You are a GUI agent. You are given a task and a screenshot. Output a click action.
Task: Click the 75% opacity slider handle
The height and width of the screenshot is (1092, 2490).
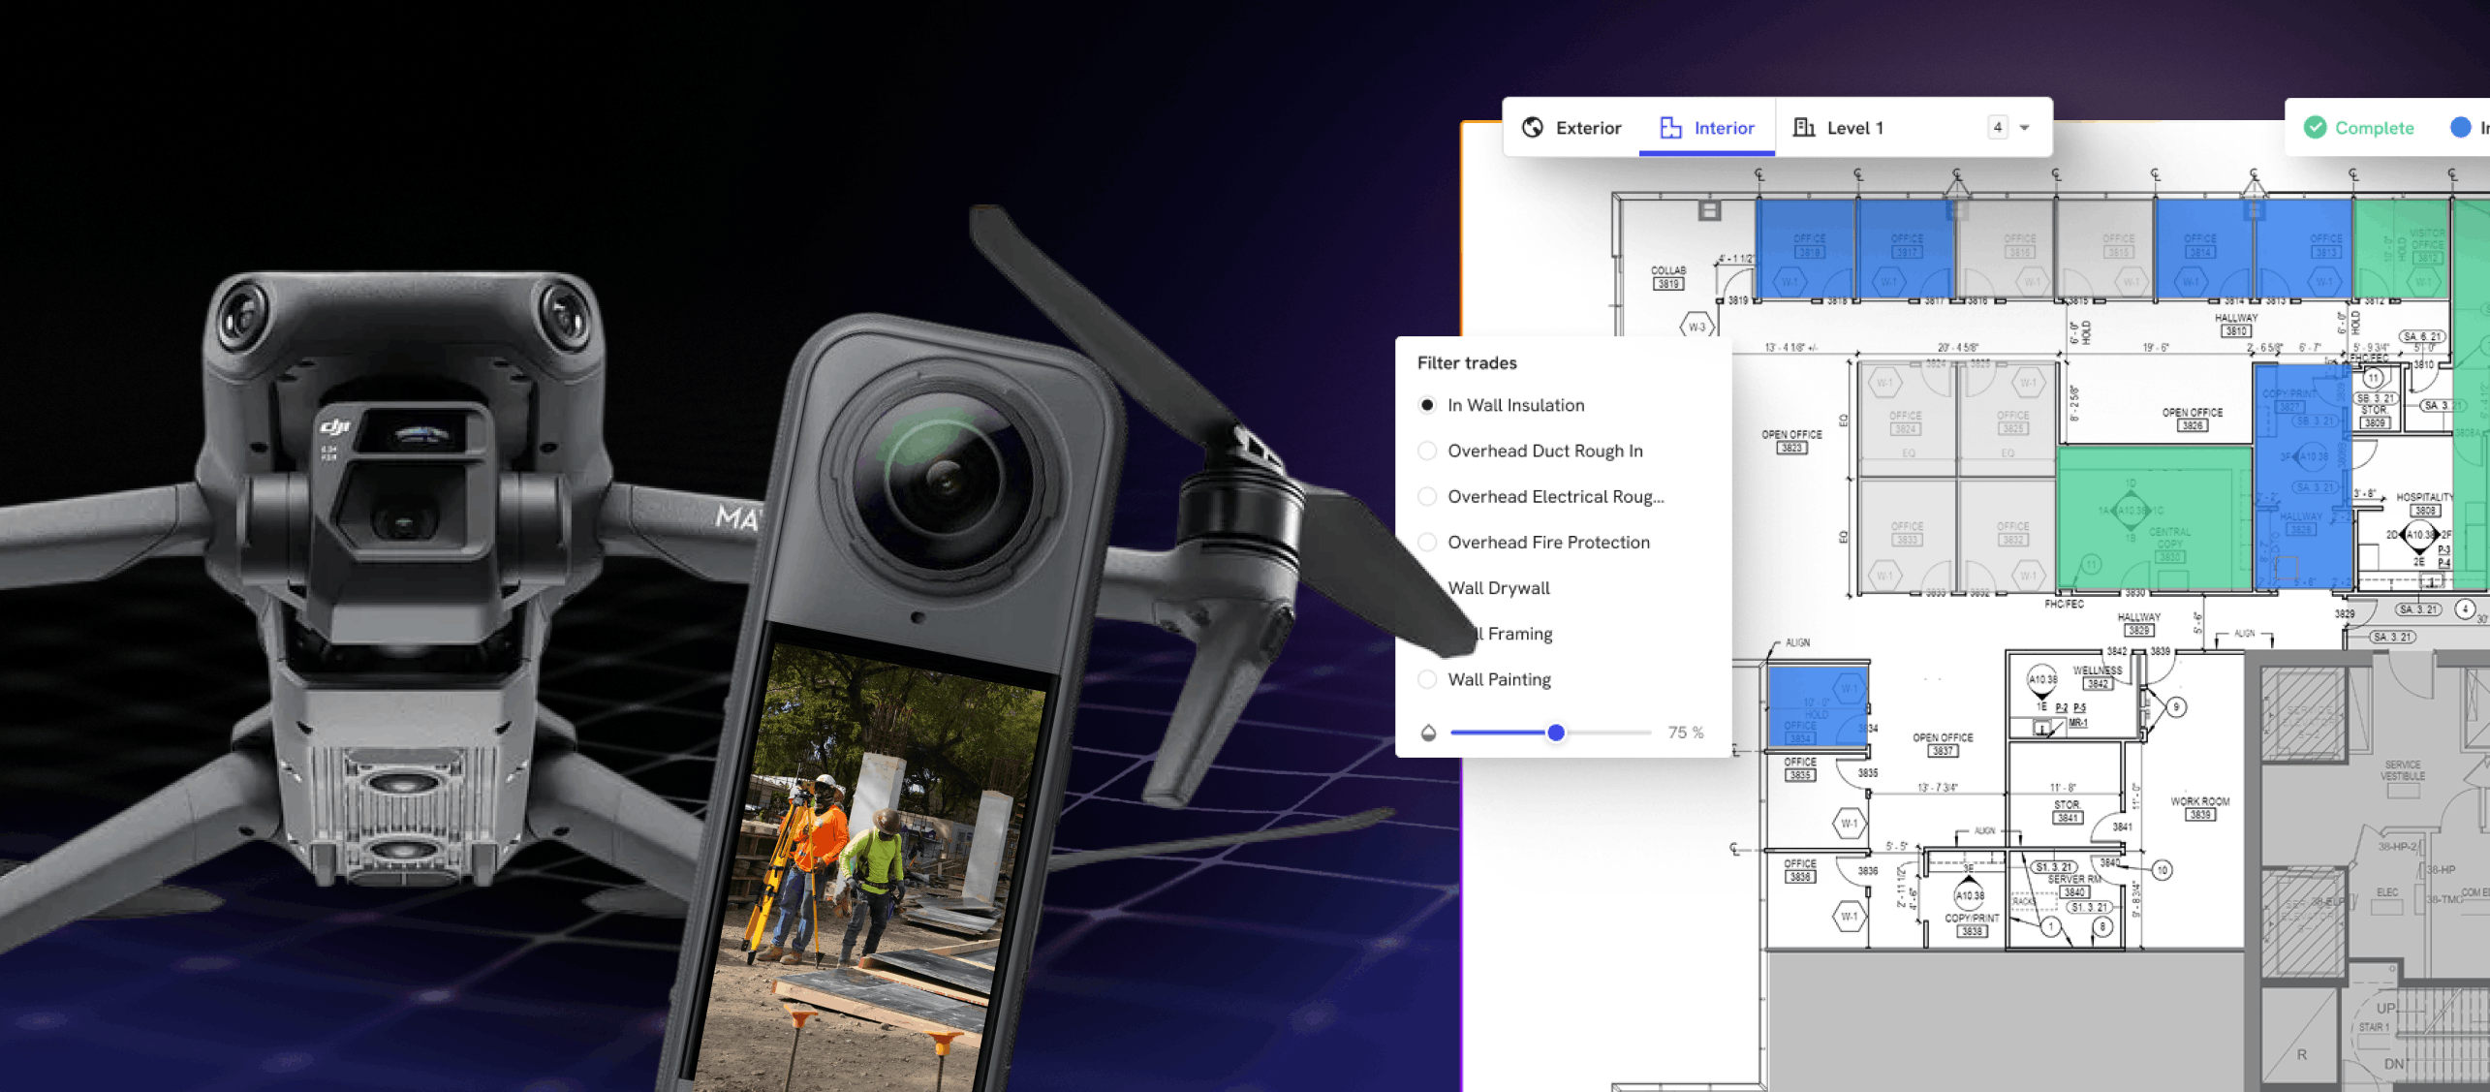(1556, 733)
